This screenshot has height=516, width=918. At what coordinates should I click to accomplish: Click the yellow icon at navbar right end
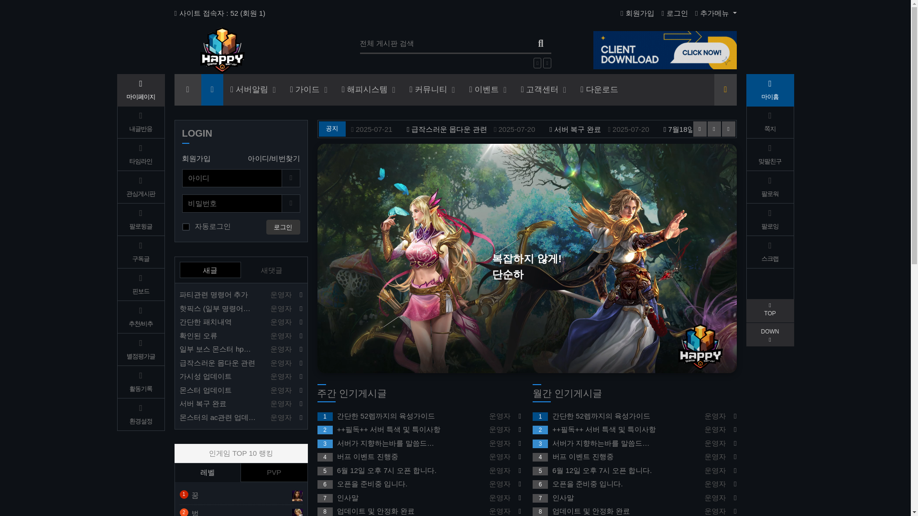[725, 90]
